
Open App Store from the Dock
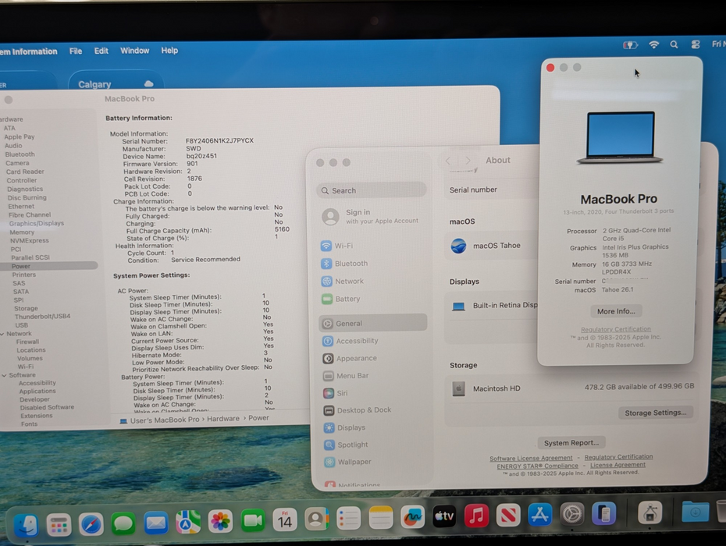(x=540, y=514)
